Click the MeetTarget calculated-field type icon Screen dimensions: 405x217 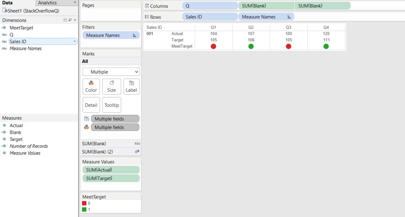point(4,28)
